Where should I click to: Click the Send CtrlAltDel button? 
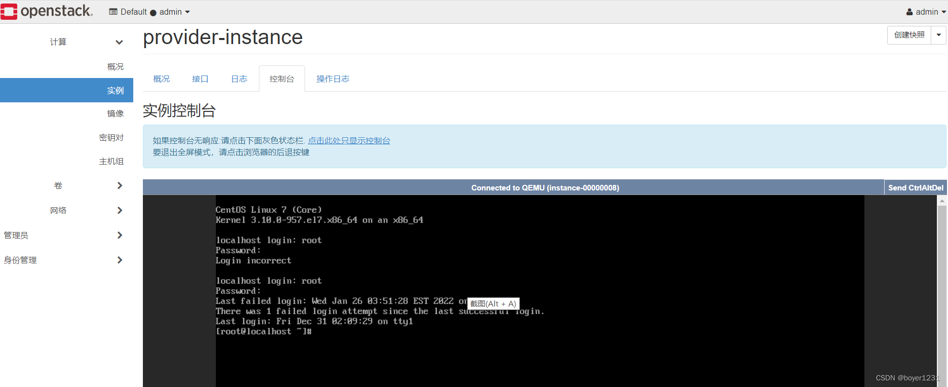(x=916, y=187)
